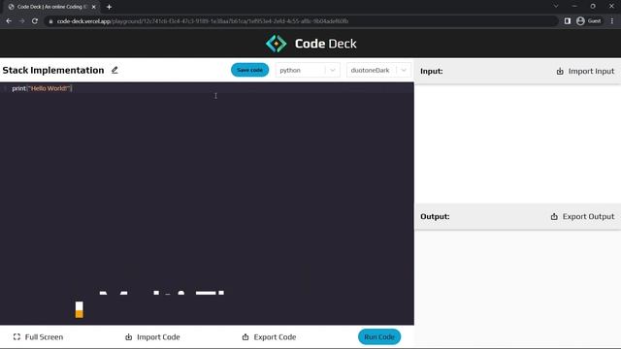This screenshot has height=349, width=621.
Task: Run the code with Run Code button
Action: pos(379,336)
